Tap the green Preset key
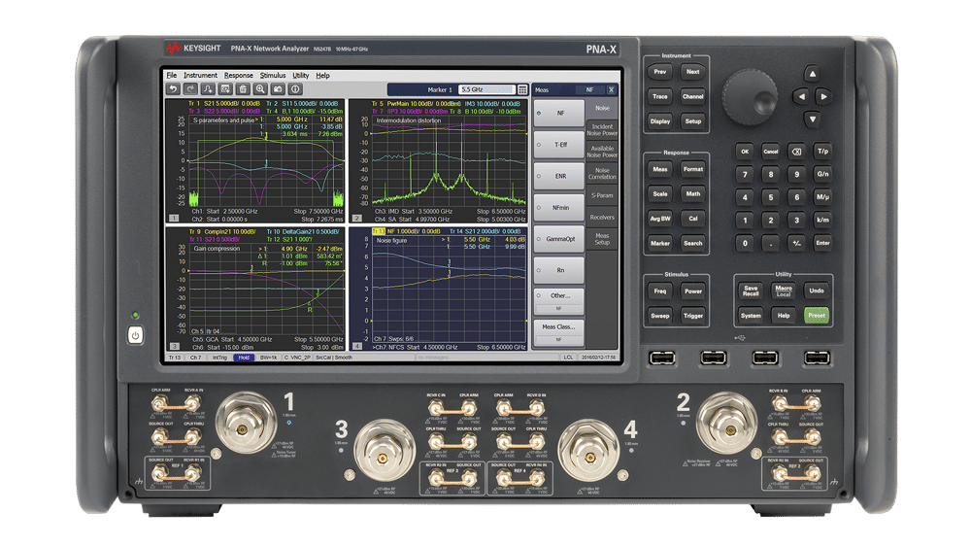The image size is (971, 547). pyautogui.click(x=817, y=316)
